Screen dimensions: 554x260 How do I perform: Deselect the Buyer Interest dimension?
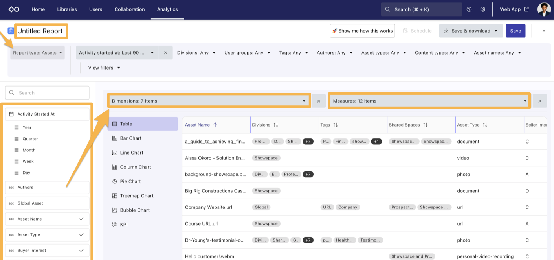81,251
